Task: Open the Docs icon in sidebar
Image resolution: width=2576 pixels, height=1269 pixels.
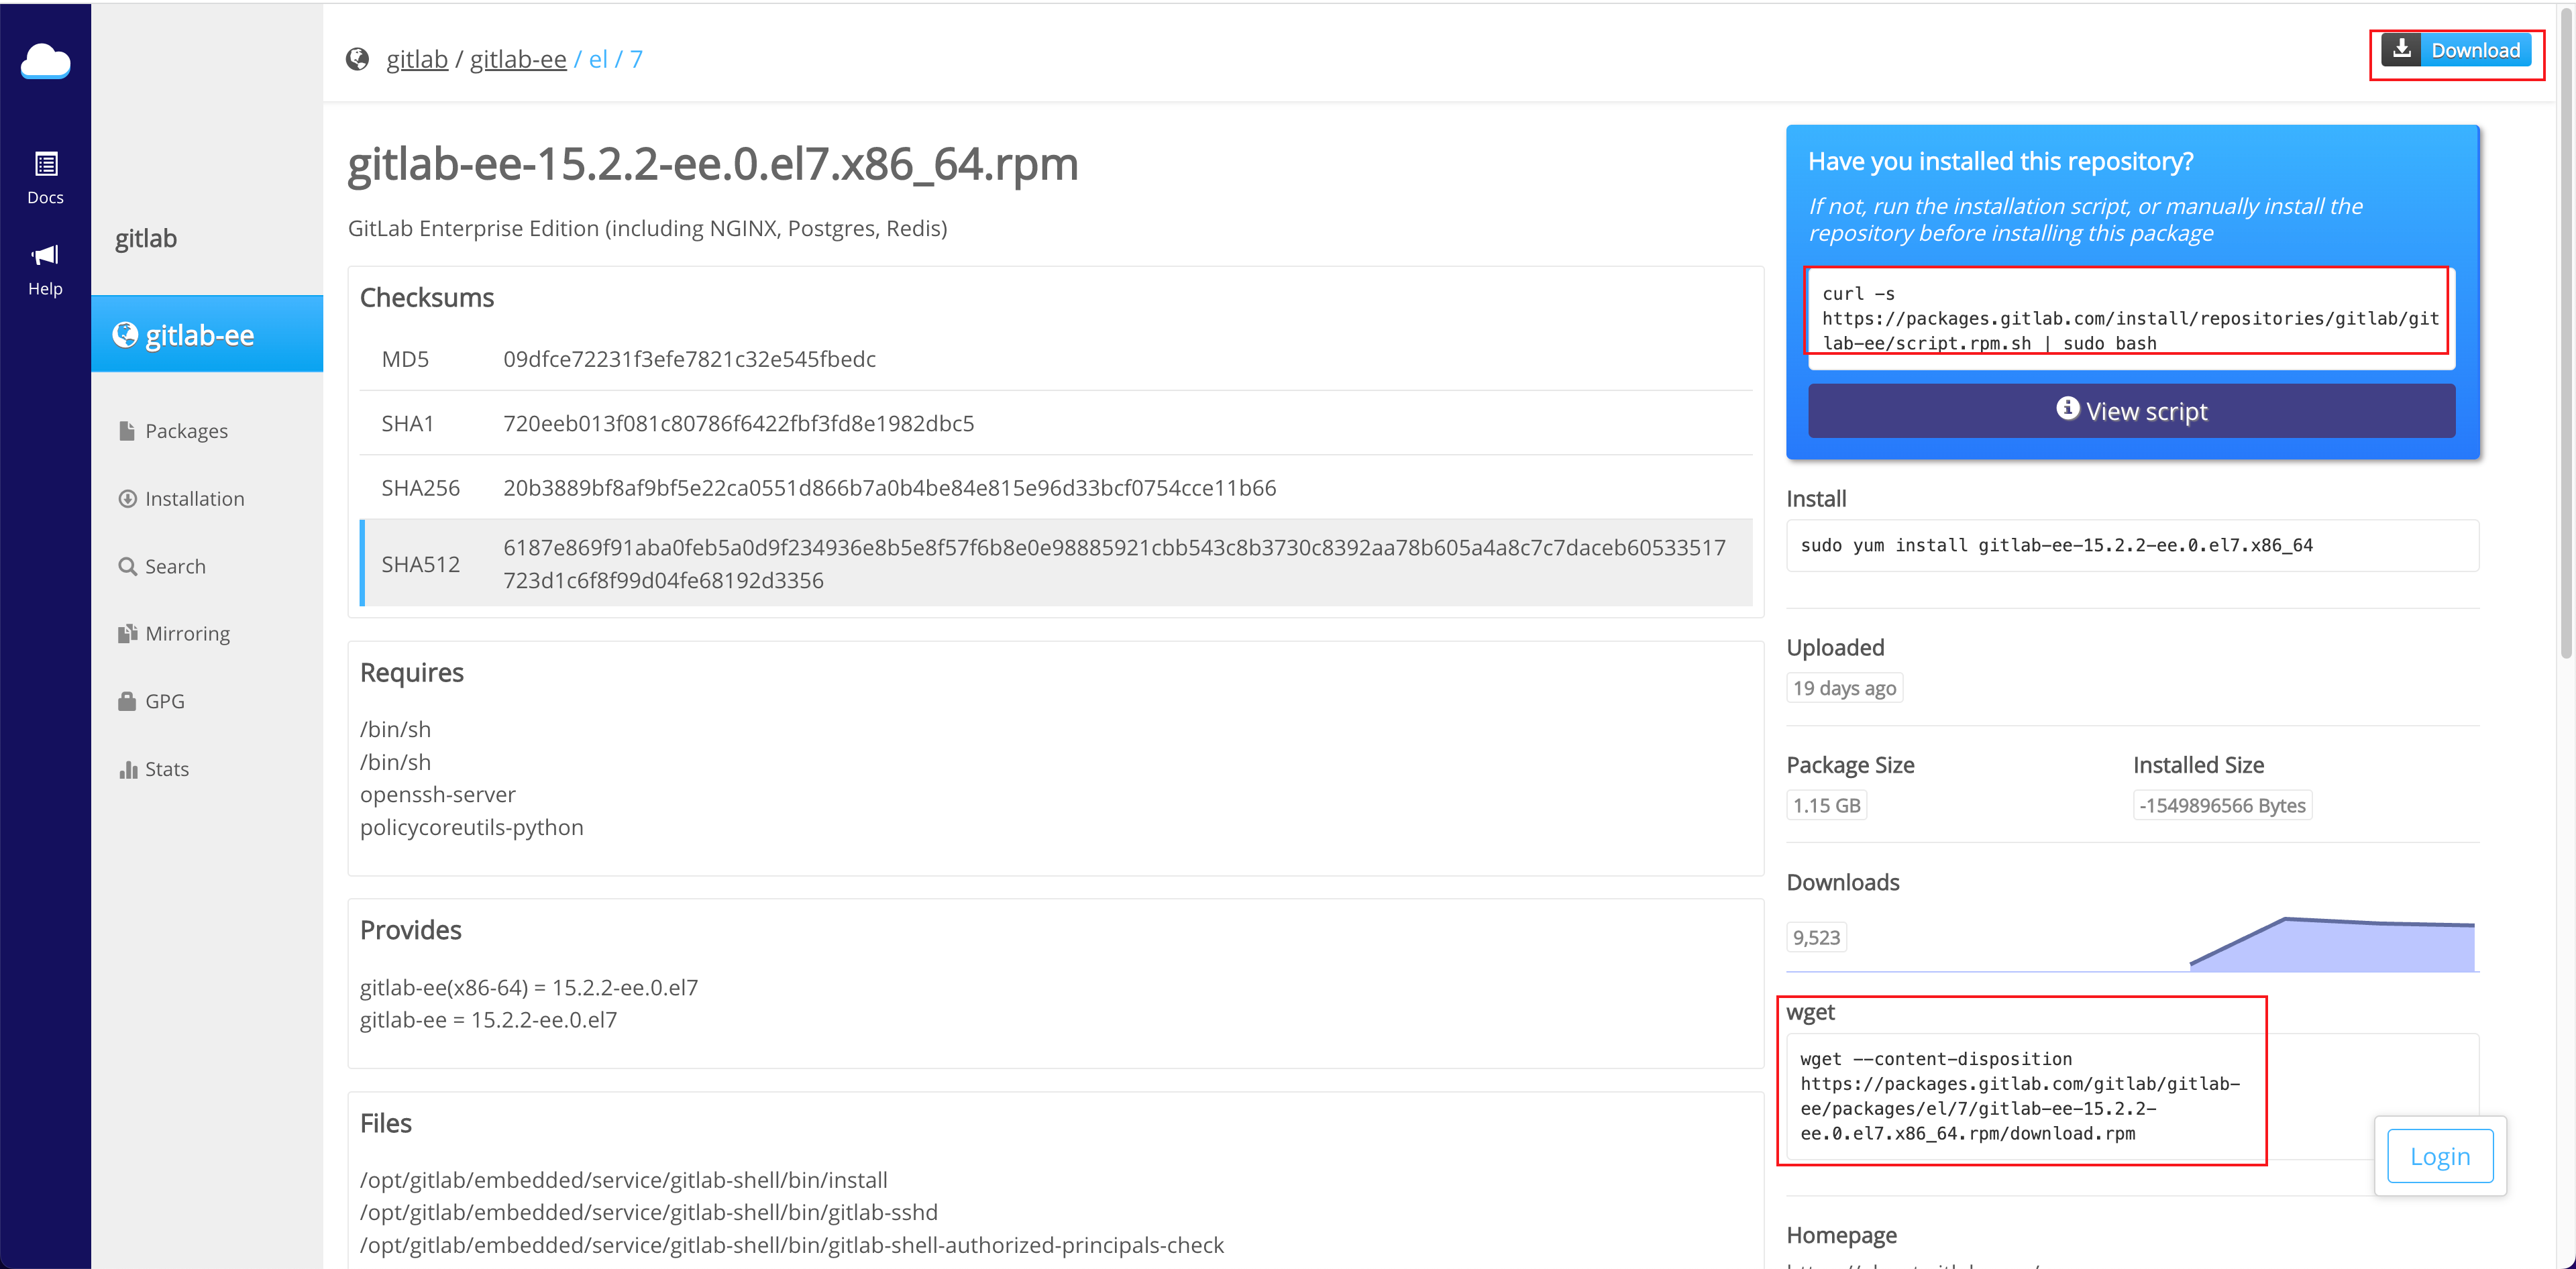Action: click(46, 164)
